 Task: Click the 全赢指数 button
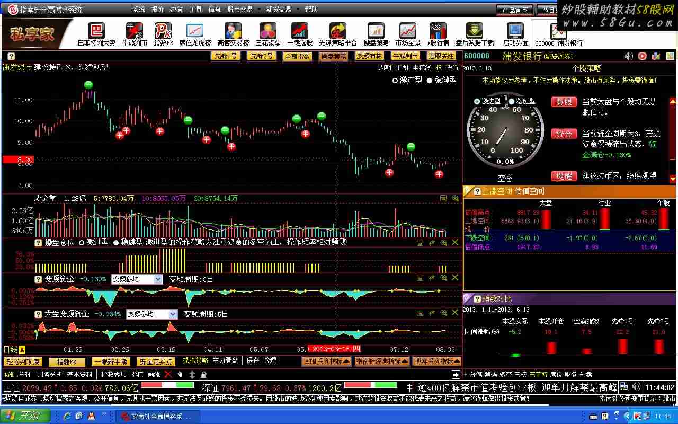click(x=298, y=56)
